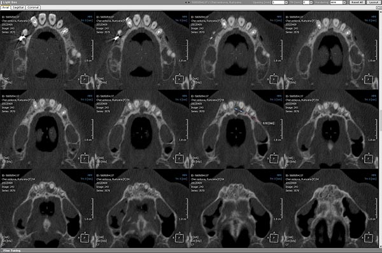This screenshot has width=382, height=253.
Task: Click the scale ruler in the first slice
Action: (92, 50)
